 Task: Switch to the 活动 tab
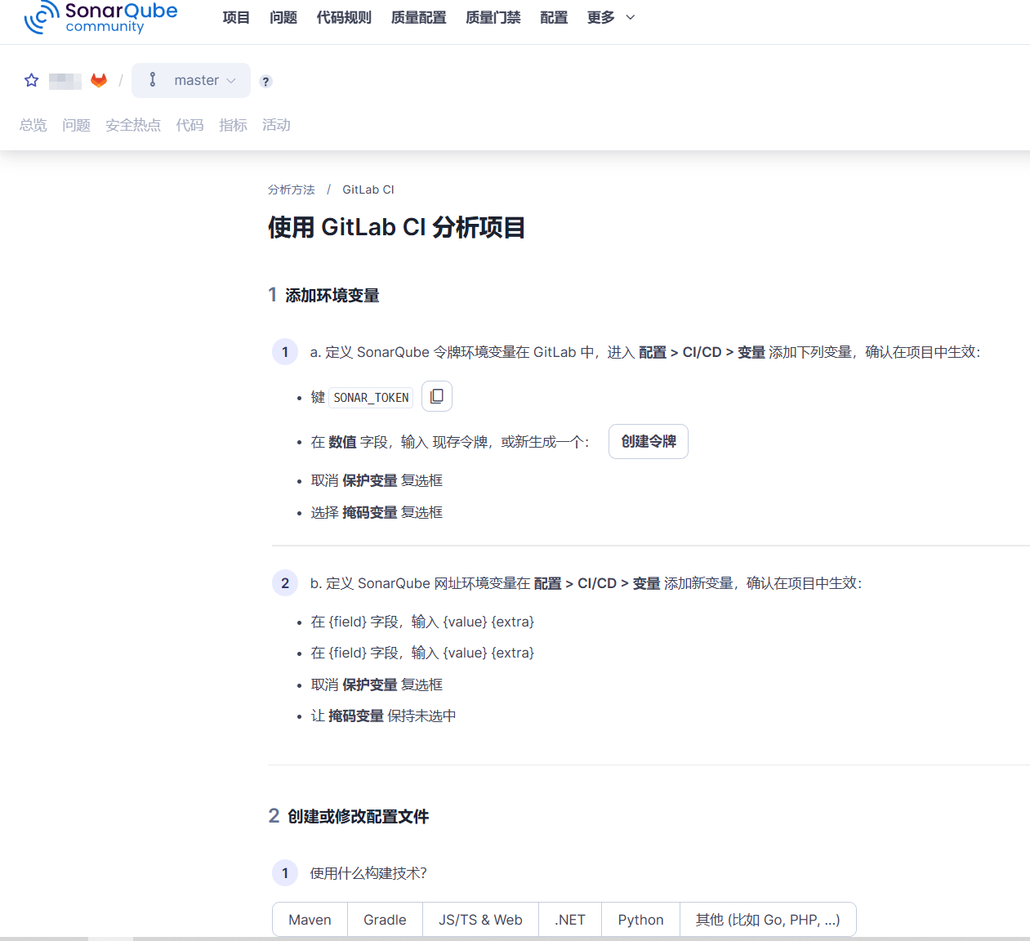click(x=276, y=125)
